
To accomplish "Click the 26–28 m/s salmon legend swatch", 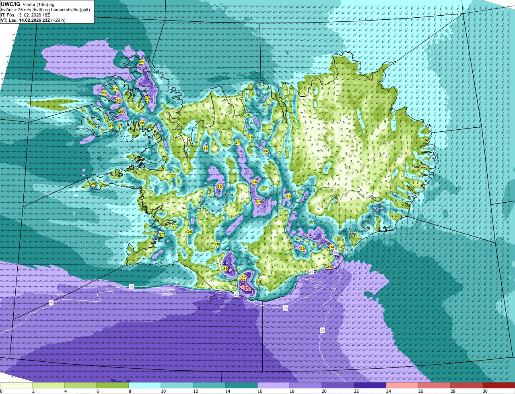I will (435, 385).
